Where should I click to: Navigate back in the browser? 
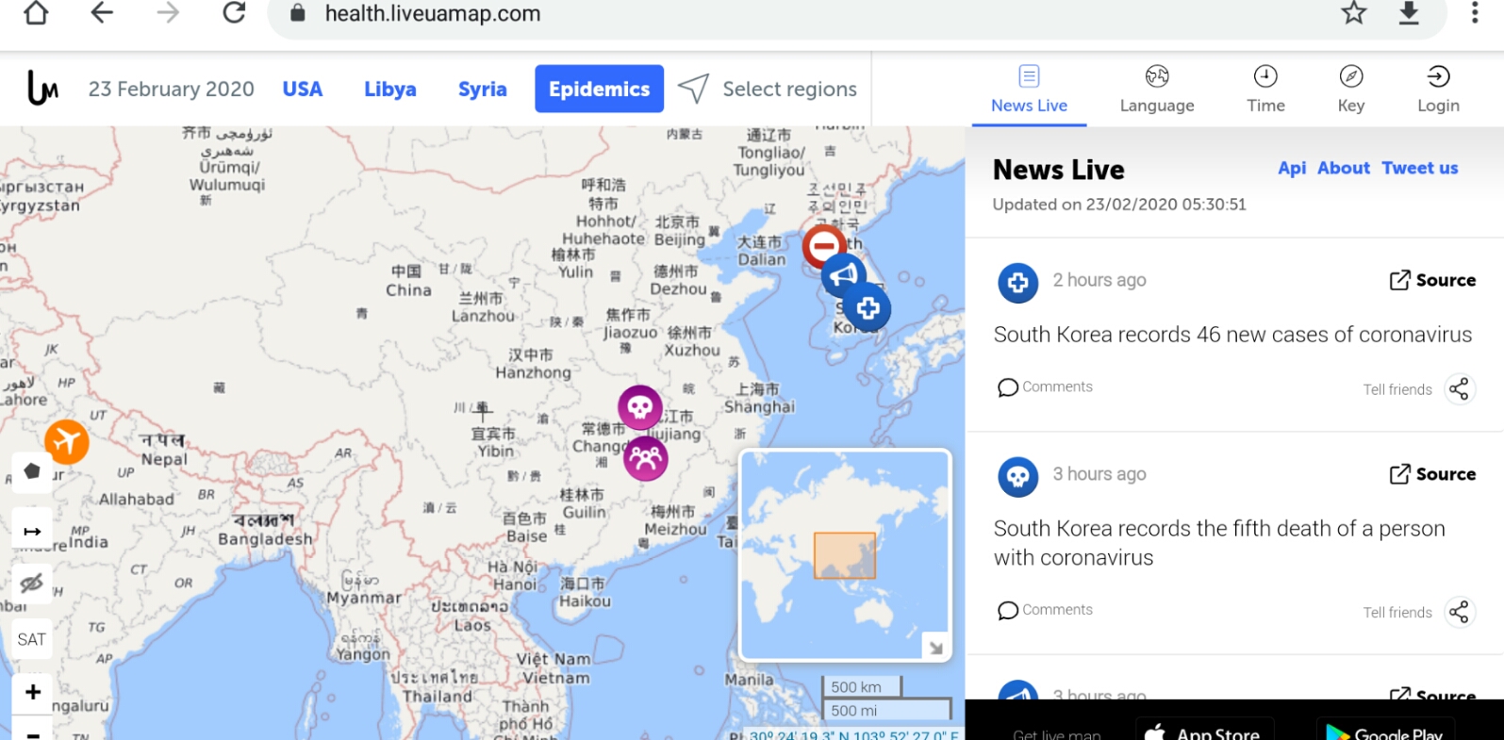pyautogui.click(x=102, y=13)
